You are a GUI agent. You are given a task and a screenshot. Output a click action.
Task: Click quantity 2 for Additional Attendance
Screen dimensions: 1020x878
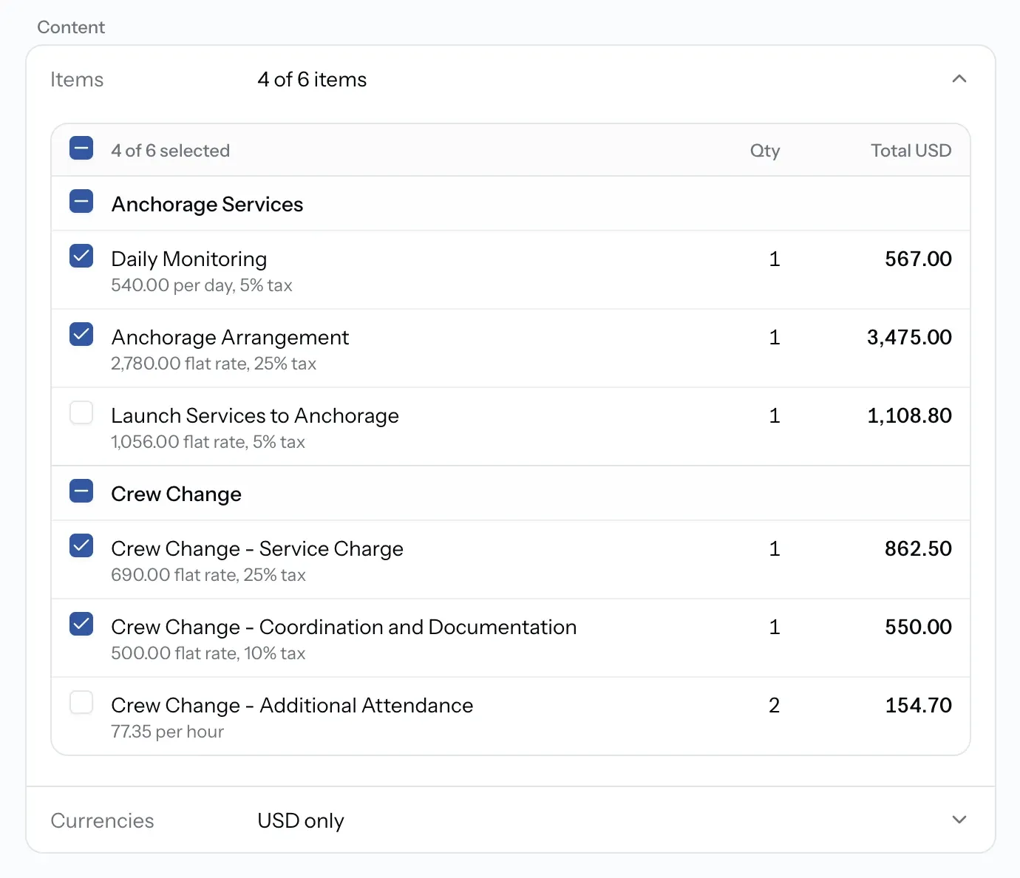point(774,705)
